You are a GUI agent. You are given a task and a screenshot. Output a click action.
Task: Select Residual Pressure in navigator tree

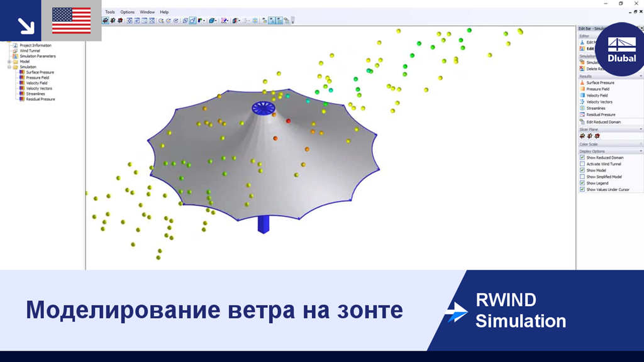point(40,99)
